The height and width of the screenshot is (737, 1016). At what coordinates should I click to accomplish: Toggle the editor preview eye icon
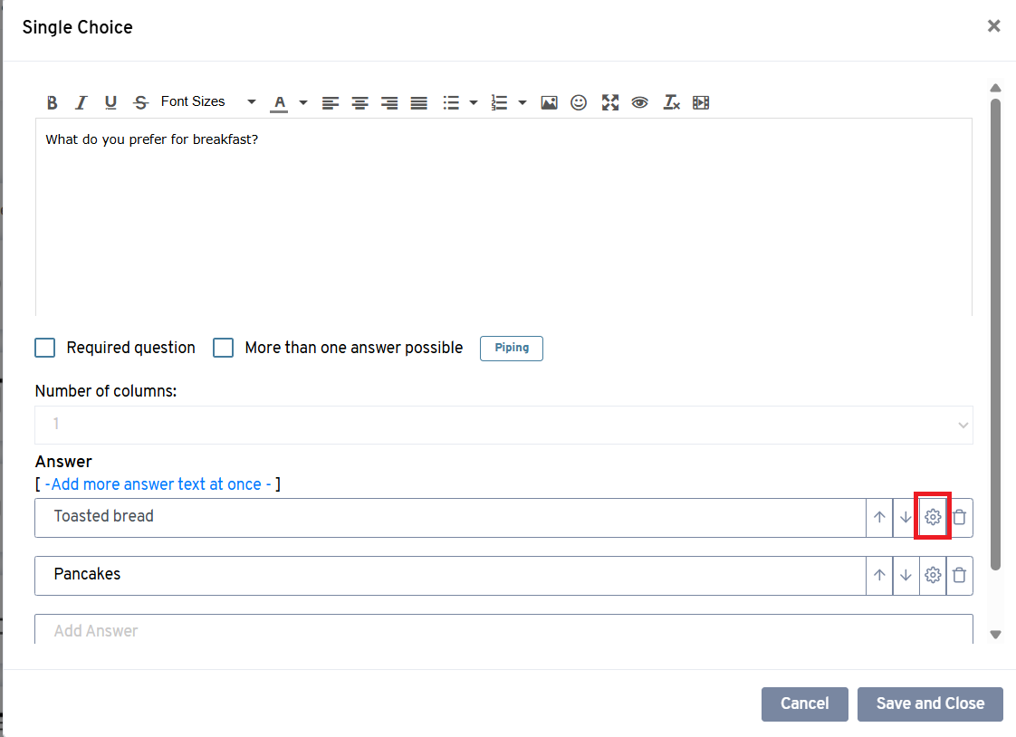point(640,102)
